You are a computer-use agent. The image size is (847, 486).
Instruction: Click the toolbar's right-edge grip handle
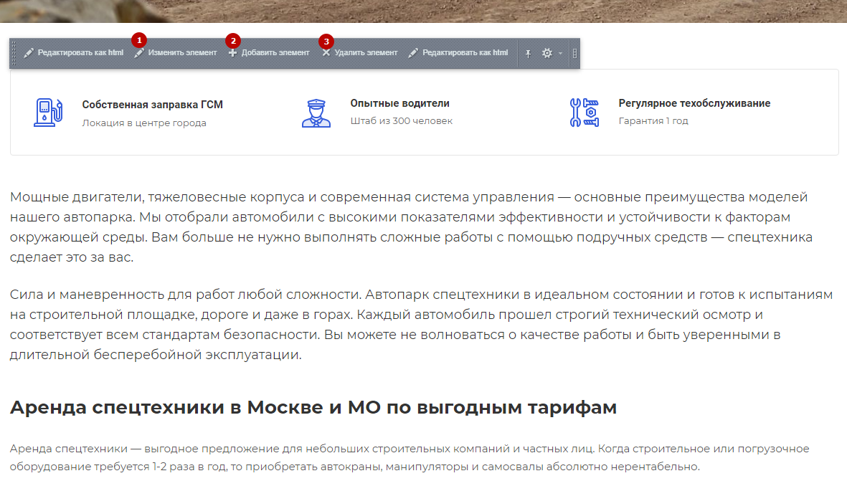tap(574, 54)
